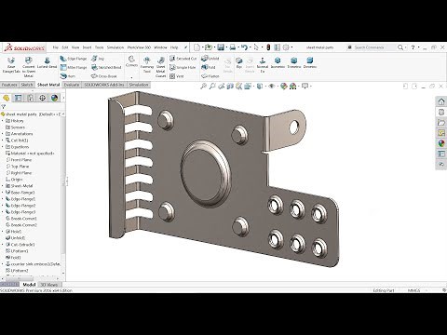This screenshot has height=335, width=447.
Task: Expand the History tree node
Action: pos(3,121)
